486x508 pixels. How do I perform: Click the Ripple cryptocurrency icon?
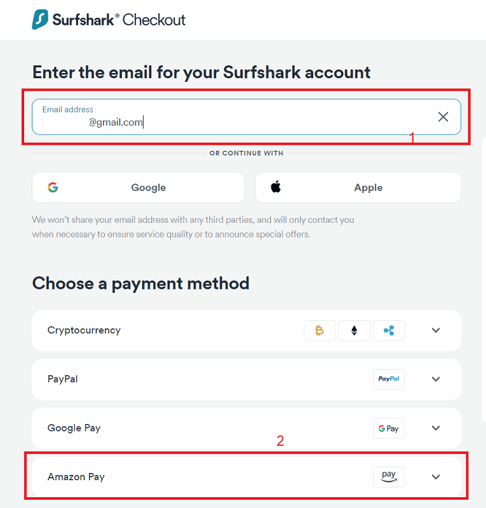(x=388, y=330)
